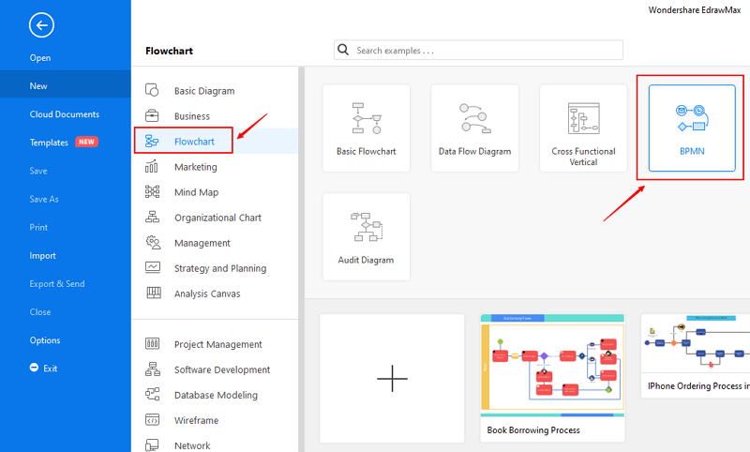The height and width of the screenshot is (452, 750).
Task: Select the Network category label
Action: tap(192, 445)
